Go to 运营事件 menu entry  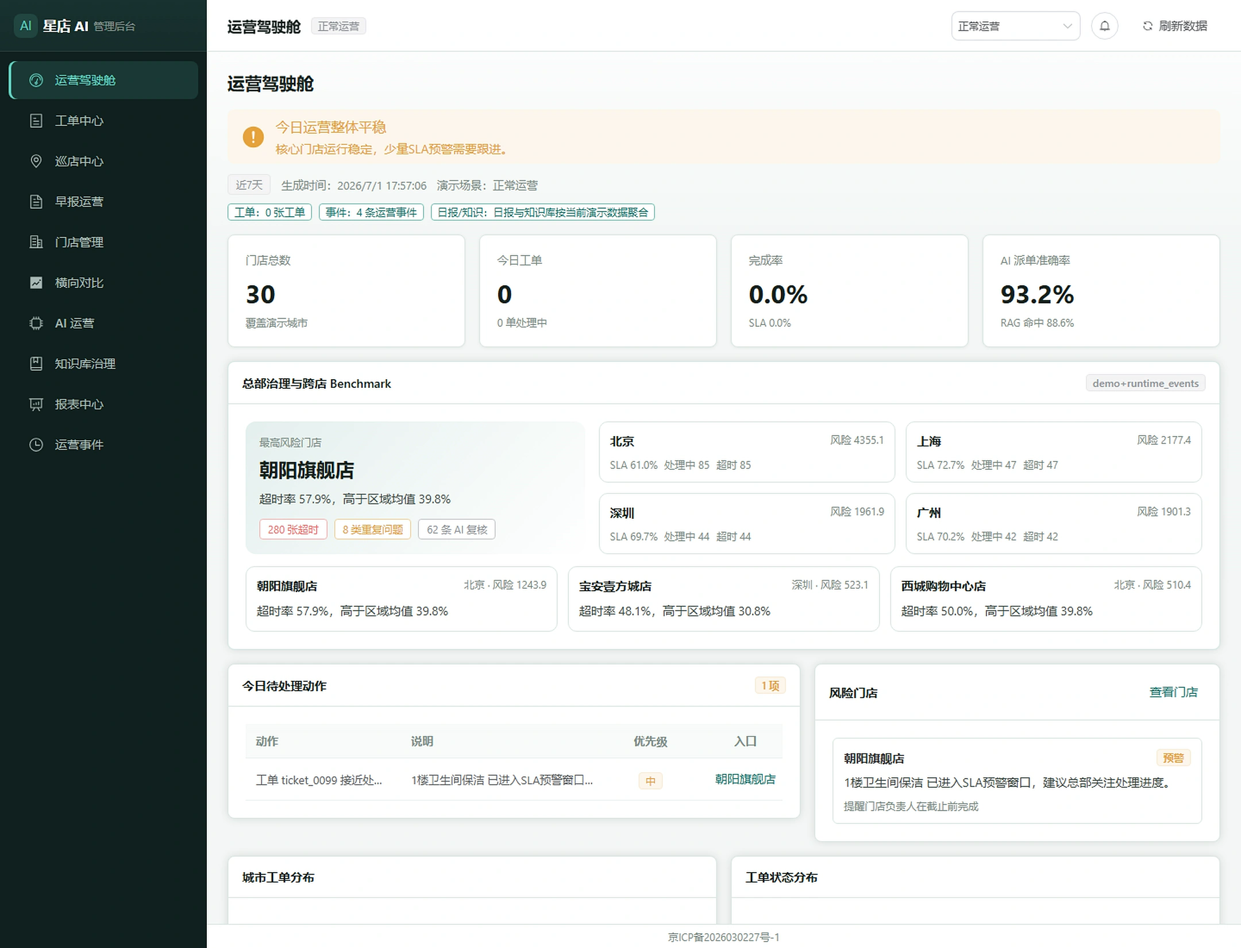tap(103, 445)
